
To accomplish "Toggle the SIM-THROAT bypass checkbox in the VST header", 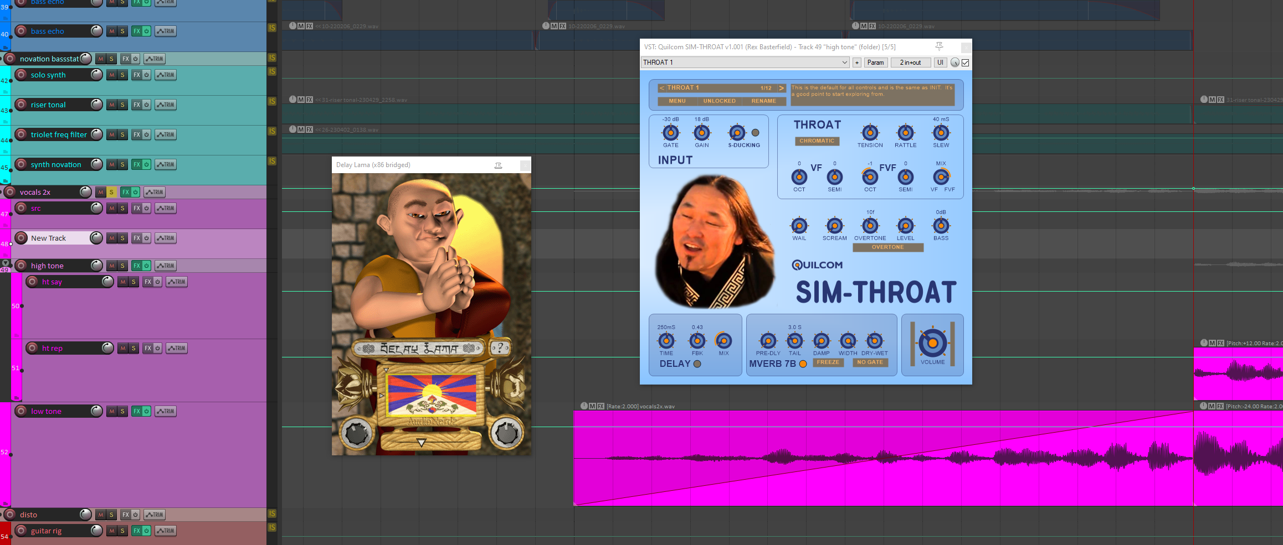I will pyautogui.click(x=966, y=63).
